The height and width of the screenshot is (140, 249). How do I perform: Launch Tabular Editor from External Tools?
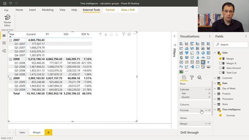[x=7, y=21]
